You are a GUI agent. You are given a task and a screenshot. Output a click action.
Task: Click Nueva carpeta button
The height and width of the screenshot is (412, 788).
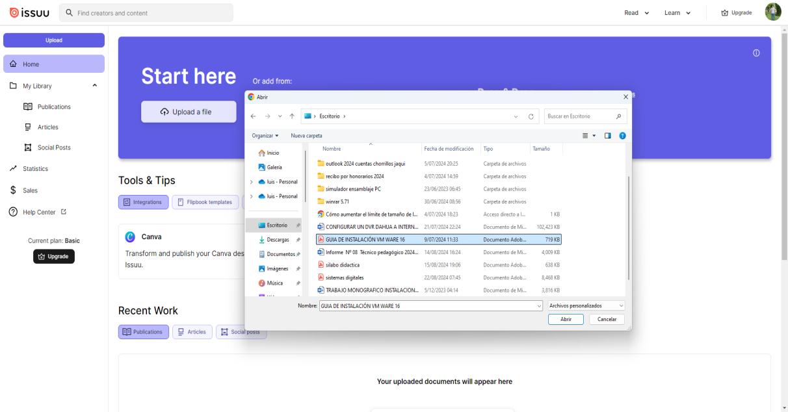[306, 135]
